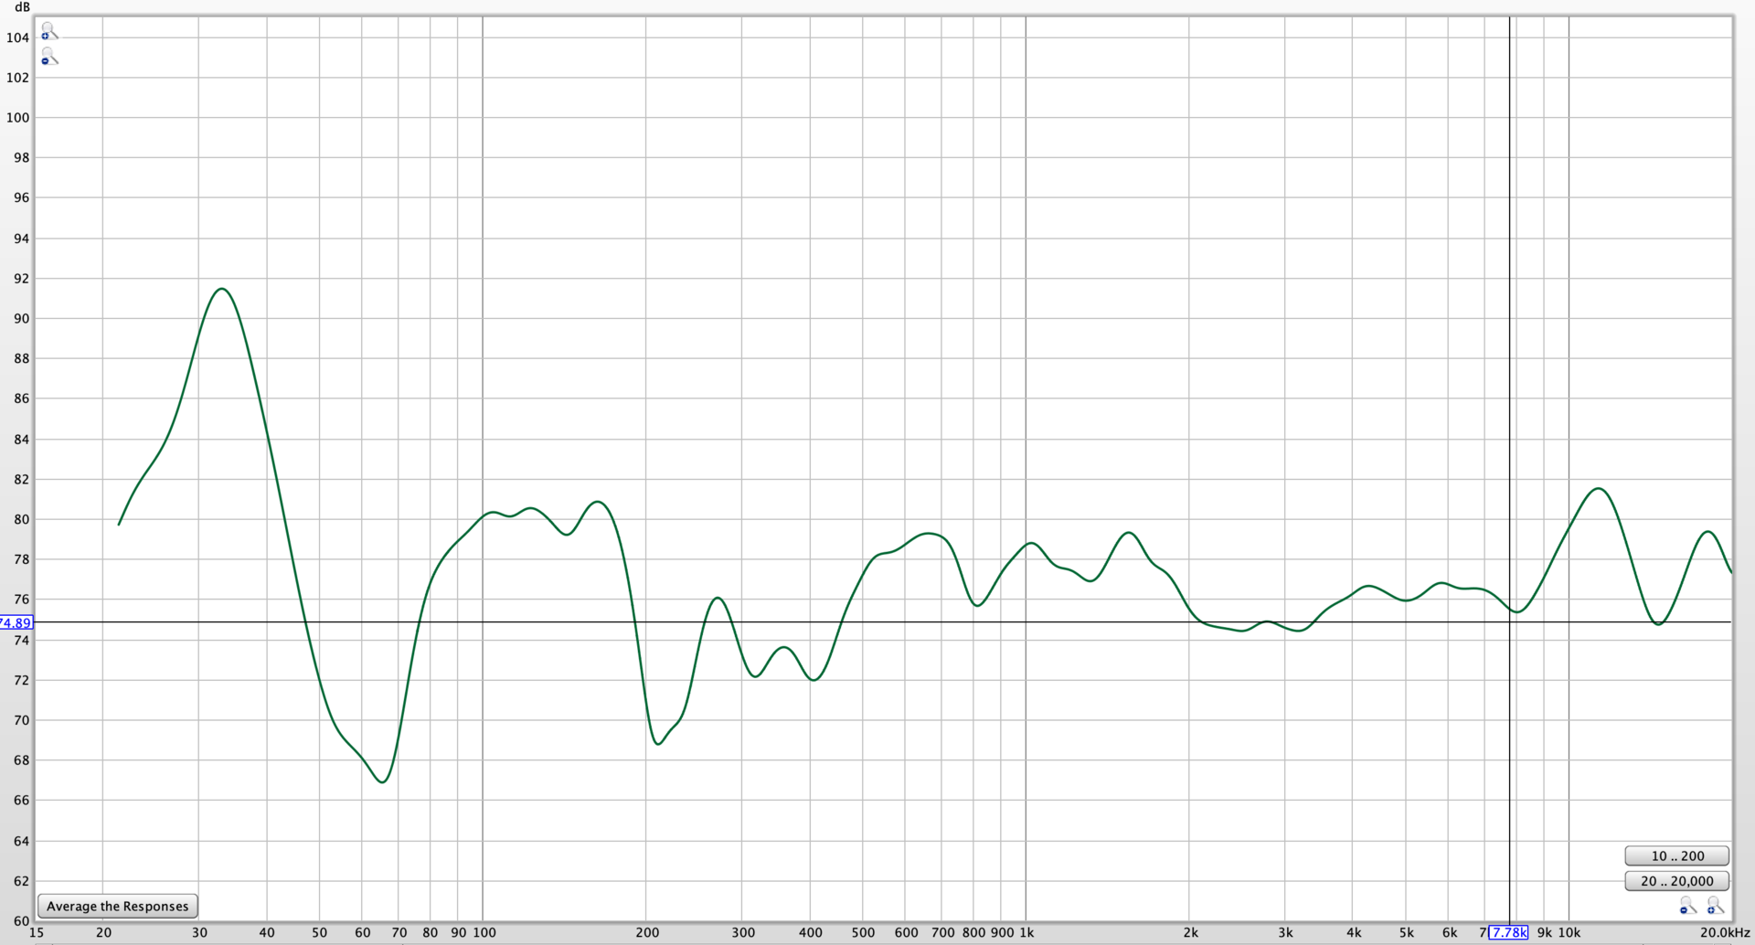Click the 94 label on the dB axis

coord(21,239)
